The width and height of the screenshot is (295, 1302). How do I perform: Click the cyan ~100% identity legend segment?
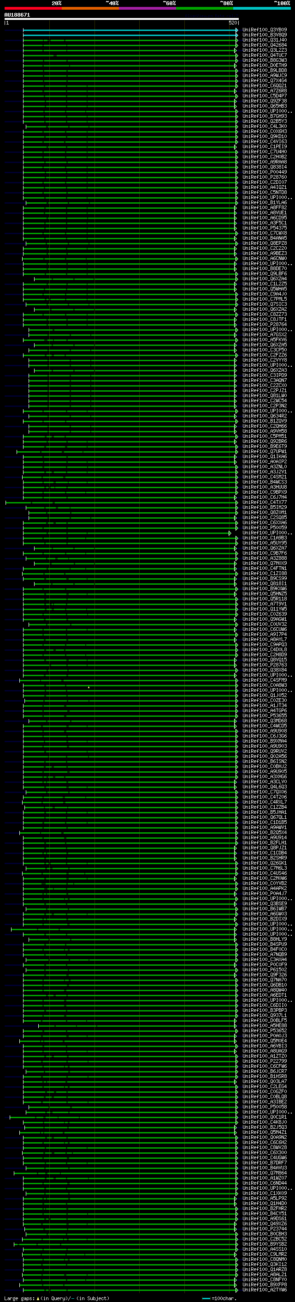(x=262, y=8)
